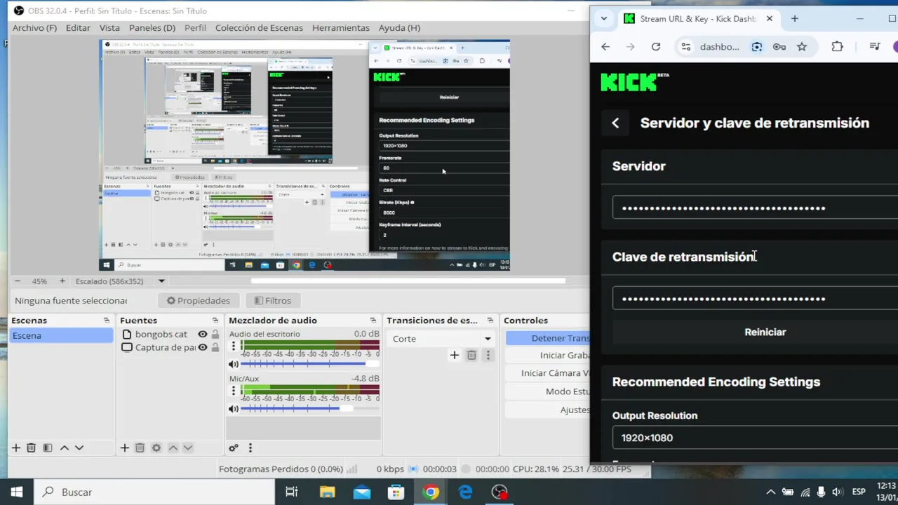Delete the selected scene using the Escenas trash icon
The width and height of the screenshot is (898, 505).
coord(31,447)
